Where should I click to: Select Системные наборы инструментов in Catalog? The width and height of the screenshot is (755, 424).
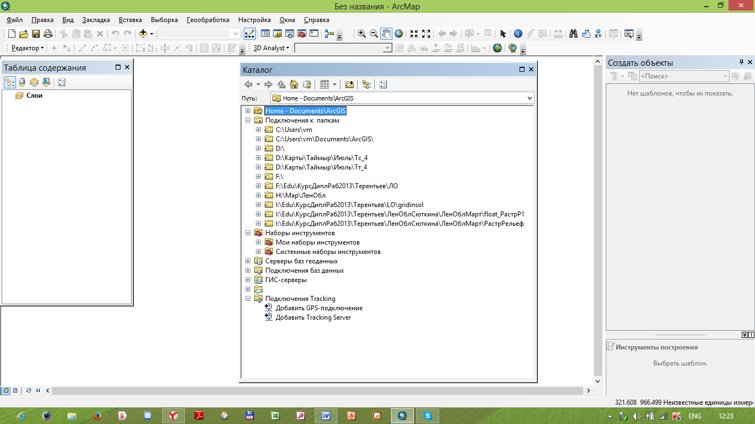pos(328,252)
